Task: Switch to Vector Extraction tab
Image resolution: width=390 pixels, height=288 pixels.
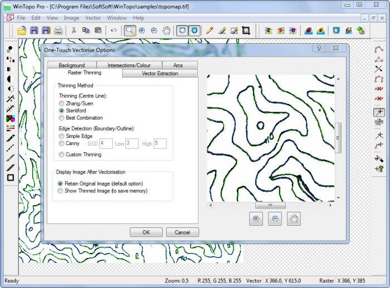Action: tap(160, 73)
